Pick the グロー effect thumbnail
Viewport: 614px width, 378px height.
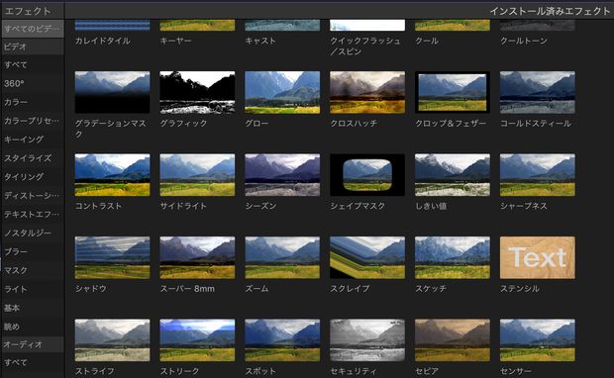(x=282, y=92)
